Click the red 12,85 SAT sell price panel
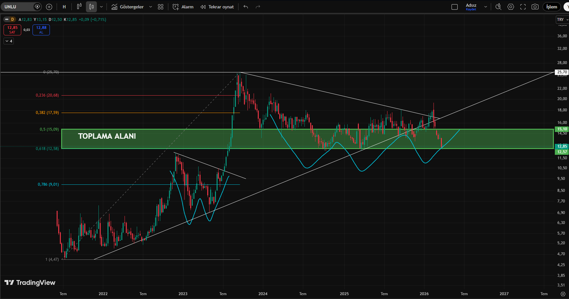This screenshot has width=569, height=299. (12, 29)
